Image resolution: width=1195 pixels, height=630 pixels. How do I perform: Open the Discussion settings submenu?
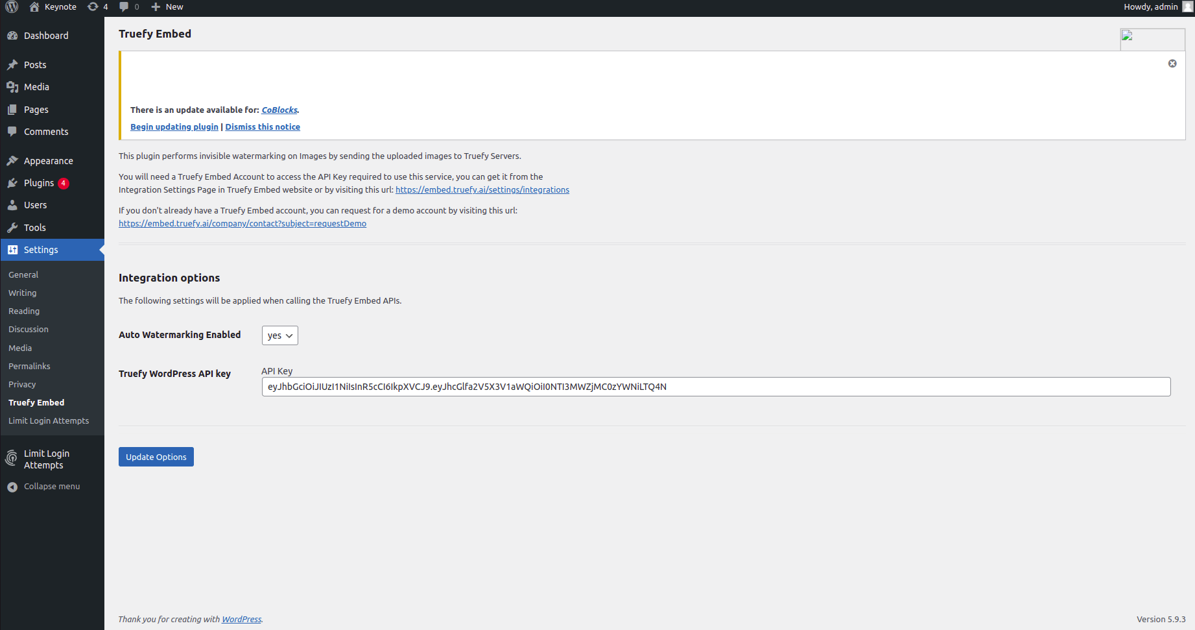tap(29, 330)
